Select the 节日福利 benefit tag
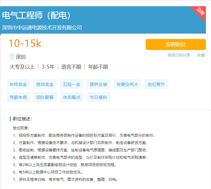 98,97
